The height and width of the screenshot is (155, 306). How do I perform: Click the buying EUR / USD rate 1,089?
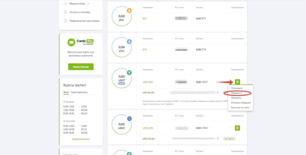[x=84, y=126]
